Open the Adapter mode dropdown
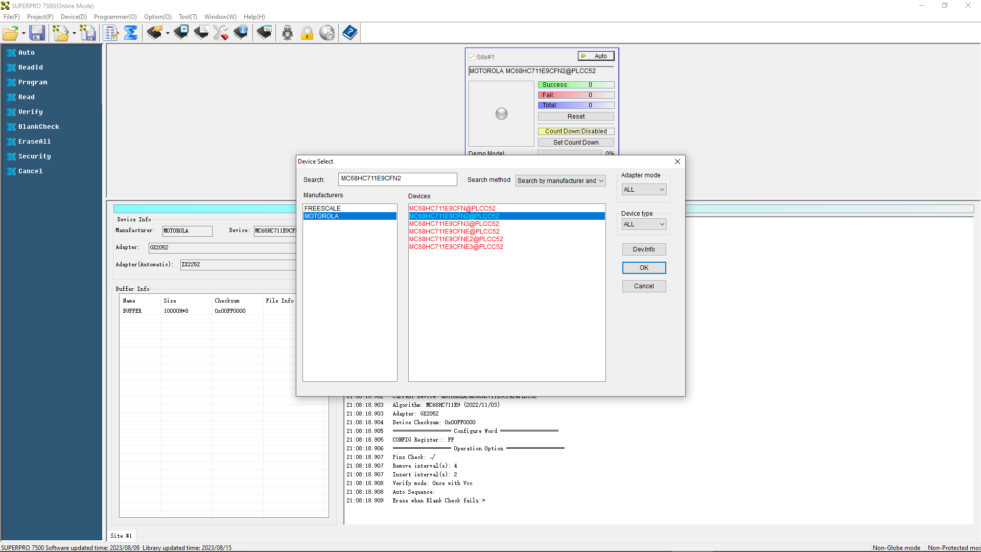This screenshot has height=552, width=981. (644, 190)
